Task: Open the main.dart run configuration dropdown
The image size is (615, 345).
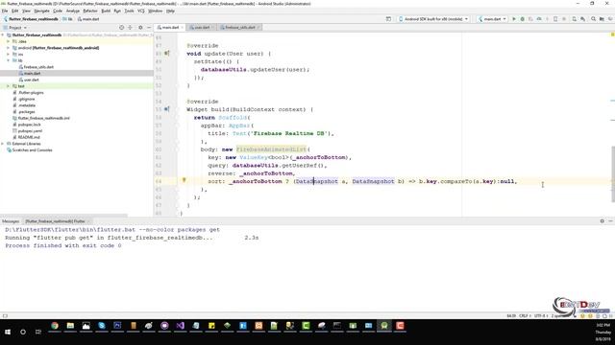Action: coord(492,19)
